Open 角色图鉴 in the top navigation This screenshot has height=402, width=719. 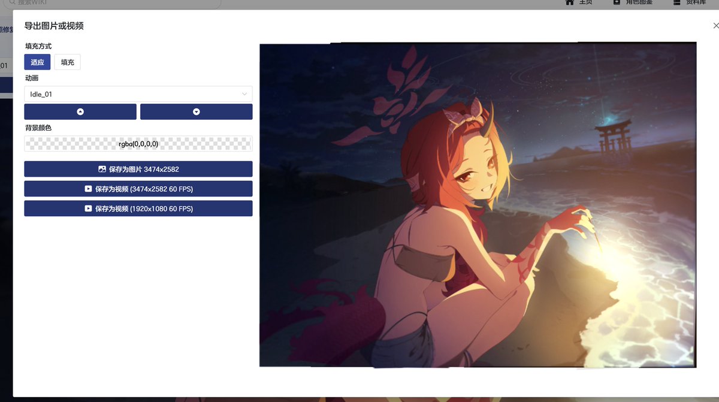point(634,2)
